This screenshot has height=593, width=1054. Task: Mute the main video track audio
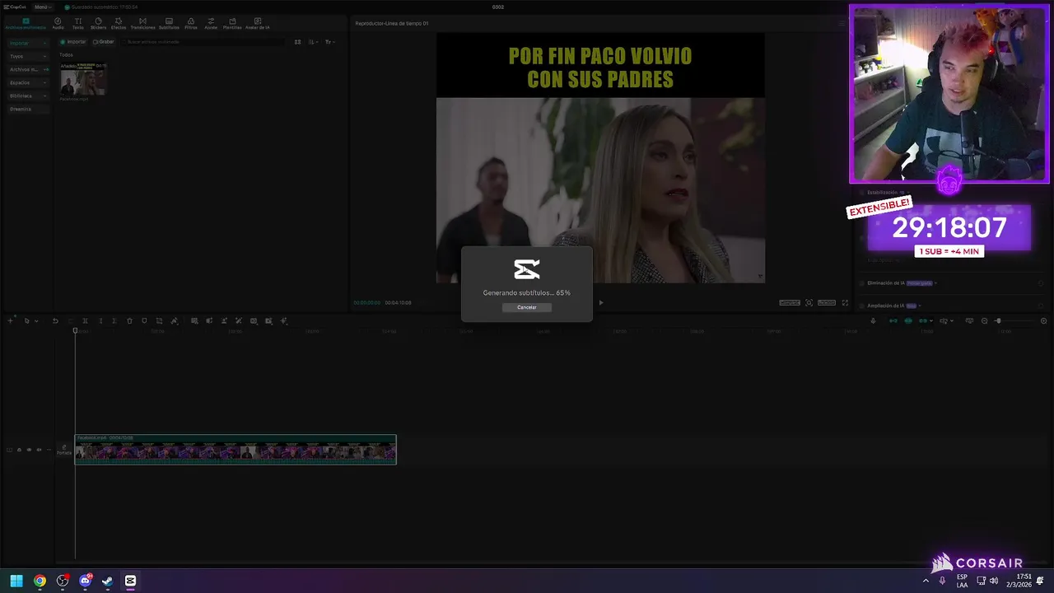tap(39, 450)
